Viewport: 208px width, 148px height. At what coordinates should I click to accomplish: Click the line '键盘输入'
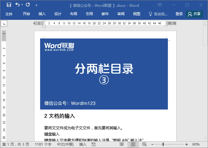click(52, 134)
